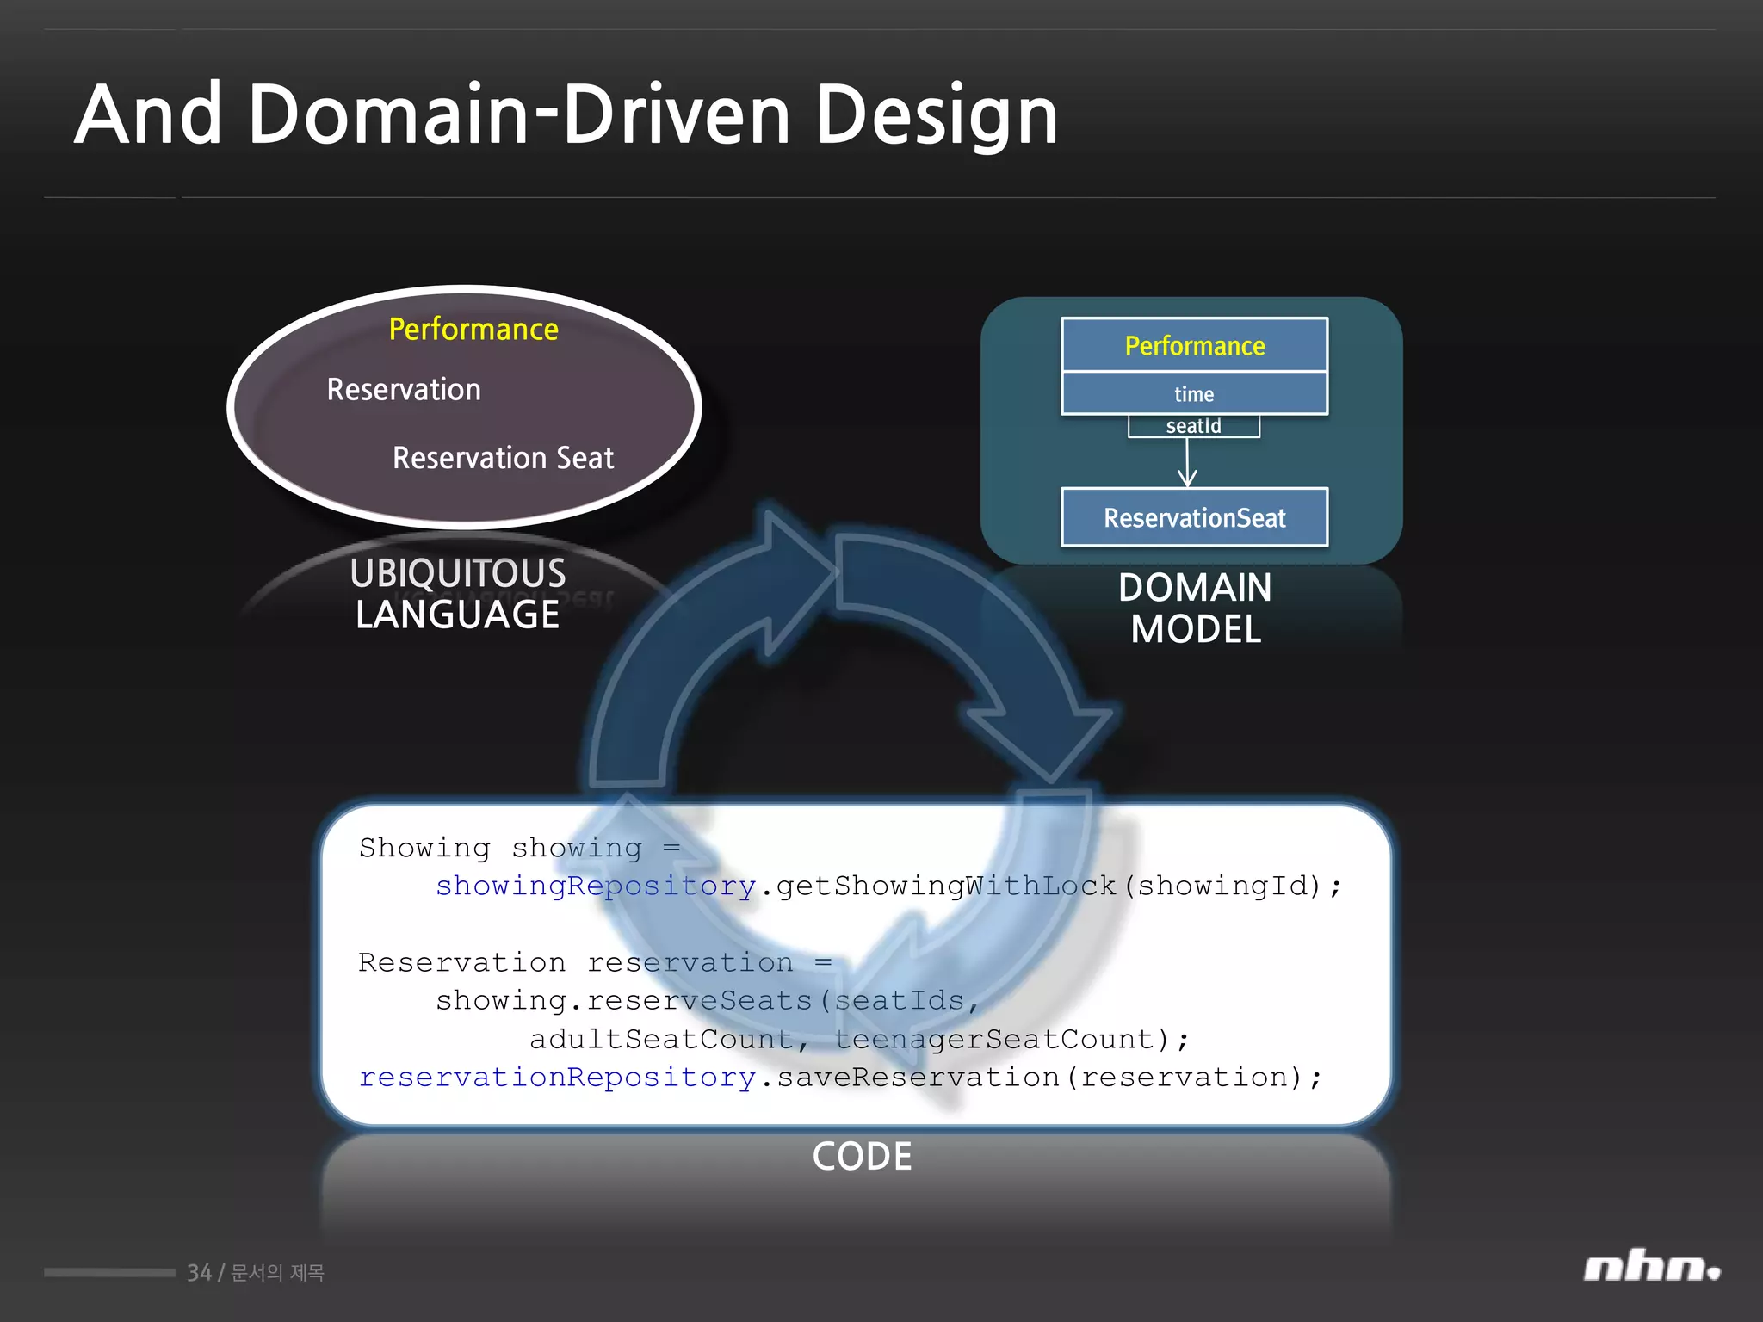Click the saveReservation method call text

coord(918,1078)
